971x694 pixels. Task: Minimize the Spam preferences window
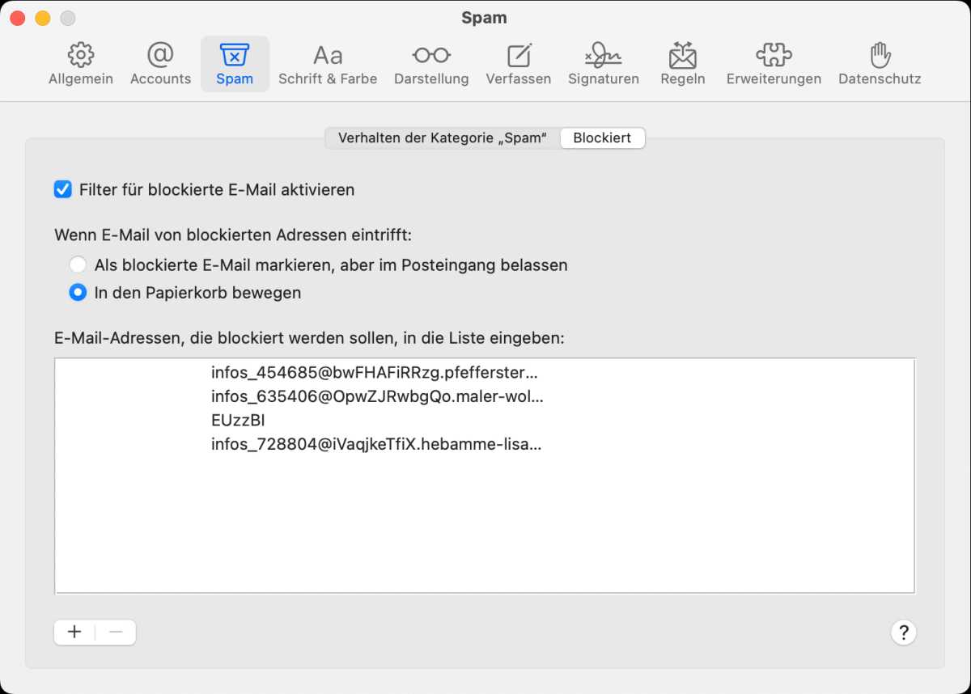[43, 18]
